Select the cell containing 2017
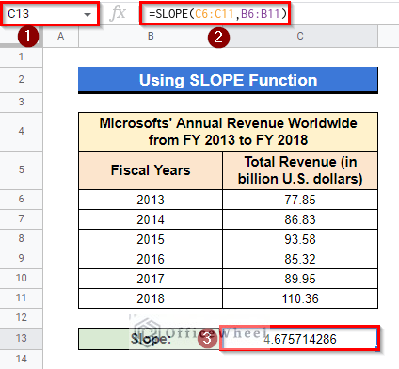 [x=151, y=279]
